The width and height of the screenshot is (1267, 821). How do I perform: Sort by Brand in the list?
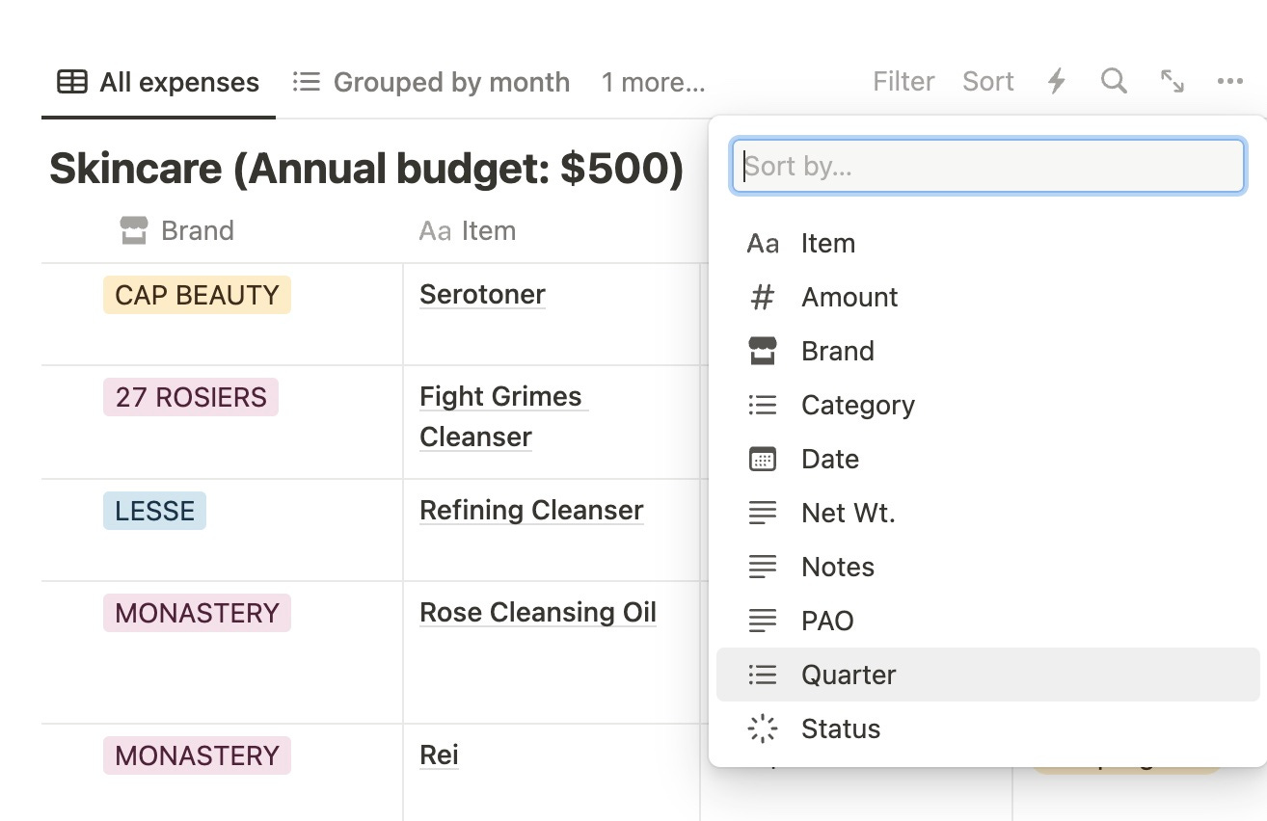[988, 351]
